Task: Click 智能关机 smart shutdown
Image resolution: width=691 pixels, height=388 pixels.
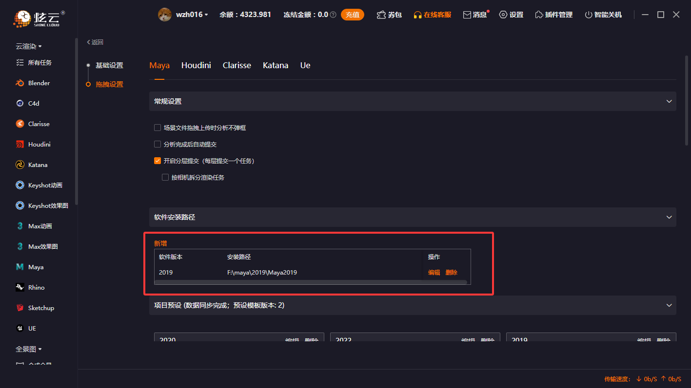Action: click(603, 15)
